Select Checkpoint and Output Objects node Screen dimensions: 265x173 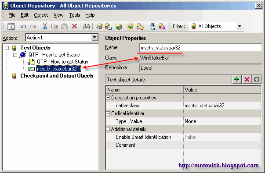click(x=57, y=76)
